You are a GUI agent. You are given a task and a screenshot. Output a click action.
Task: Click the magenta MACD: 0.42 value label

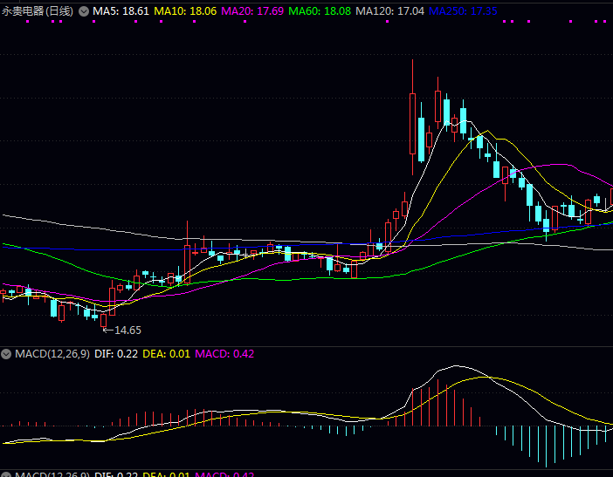pos(224,353)
